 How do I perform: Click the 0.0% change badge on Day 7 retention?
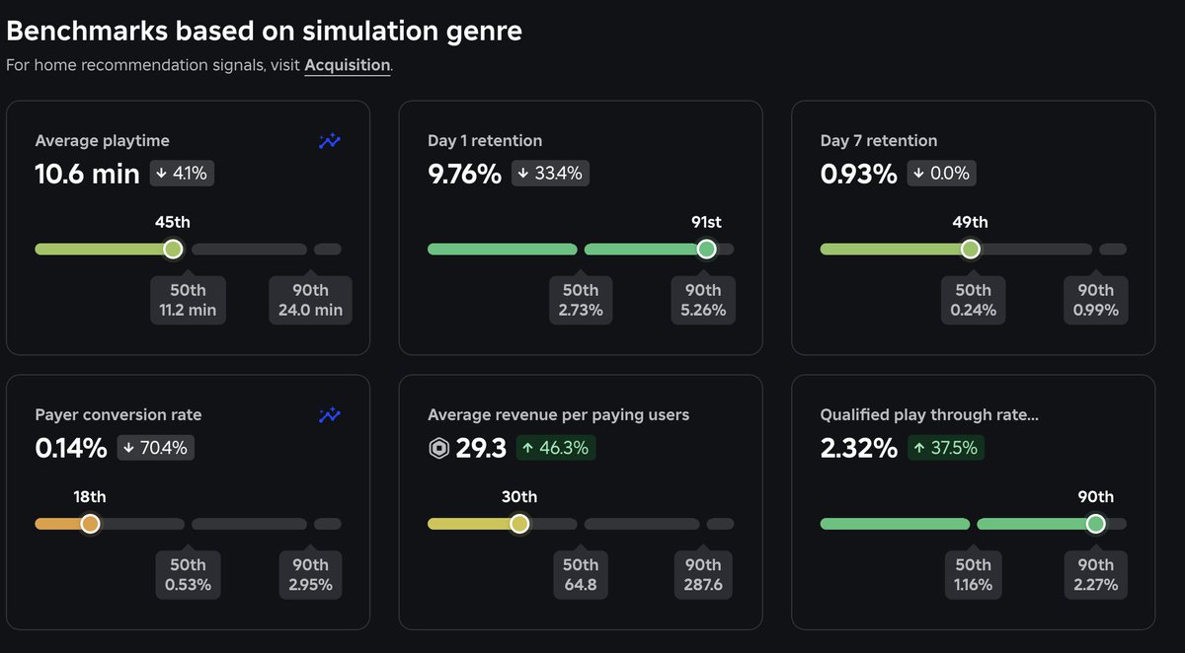pos(942,174)
